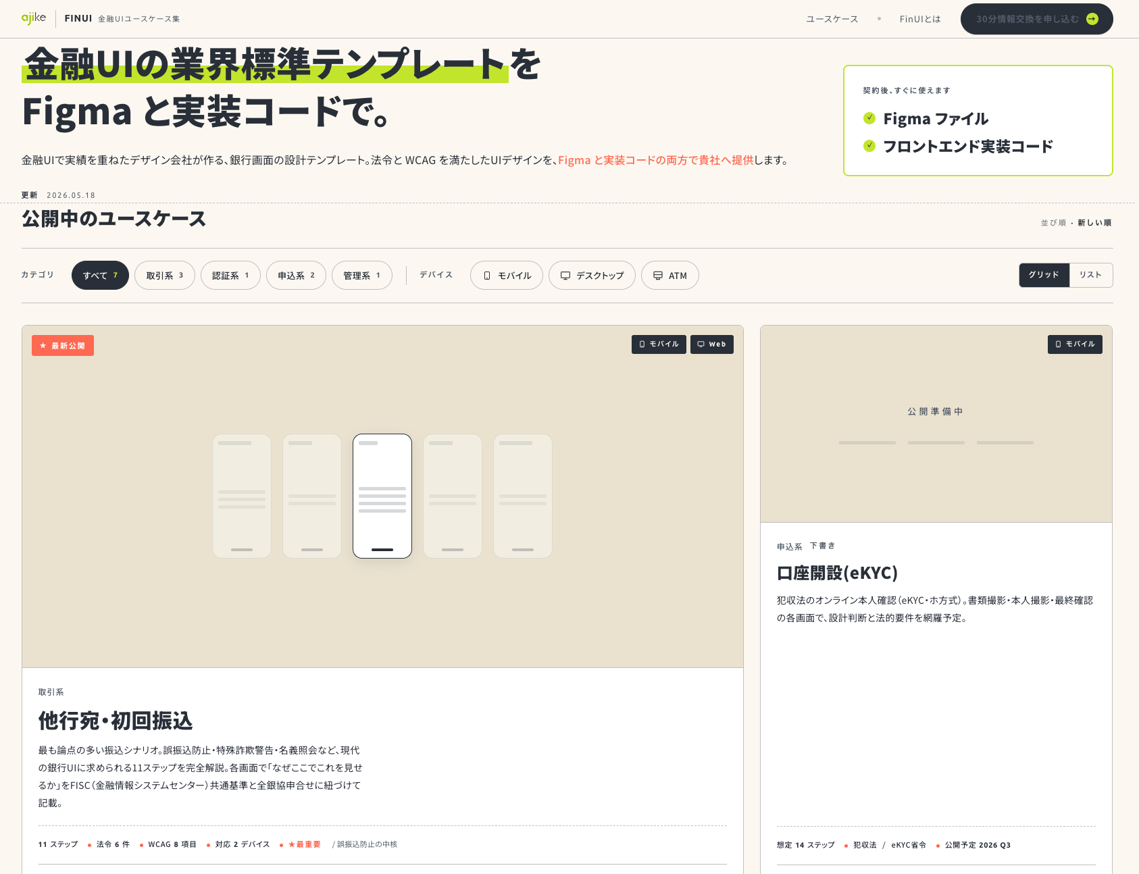
Task: Open 新しい順 sort order dropdown
Action: pos(1094,223)
